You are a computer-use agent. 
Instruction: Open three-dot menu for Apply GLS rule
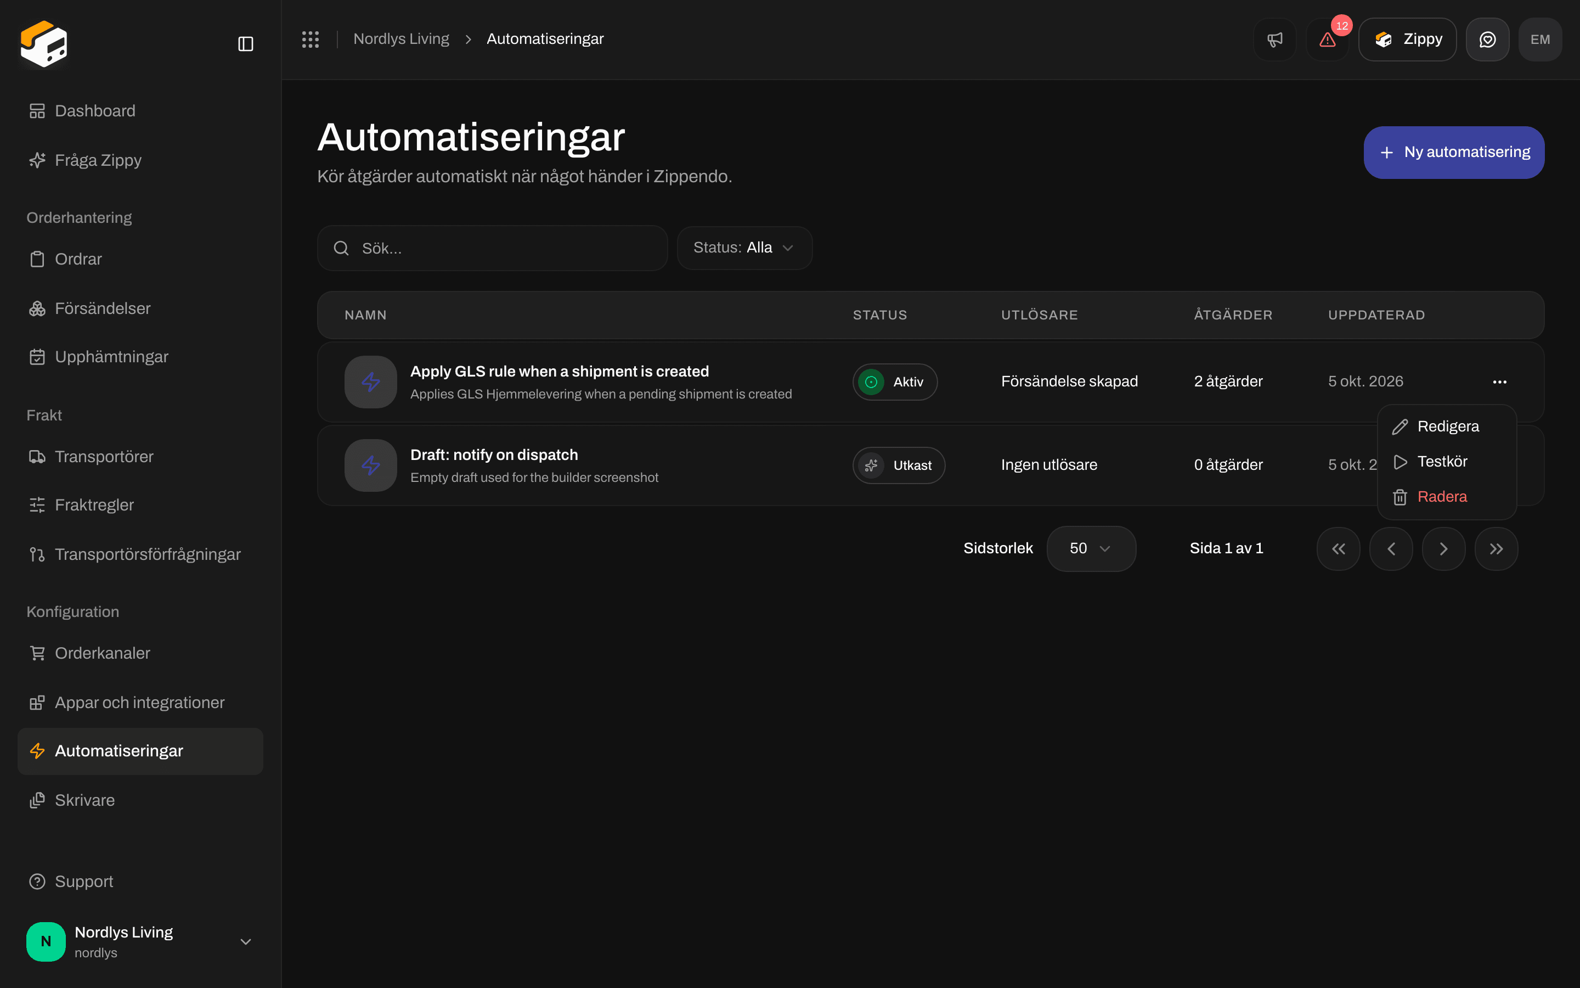coord(1500,381)
